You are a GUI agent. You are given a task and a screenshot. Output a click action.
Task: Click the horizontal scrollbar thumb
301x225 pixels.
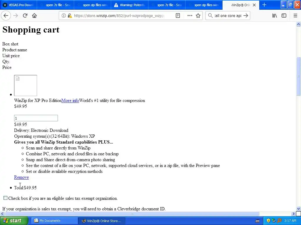[132, 214]
